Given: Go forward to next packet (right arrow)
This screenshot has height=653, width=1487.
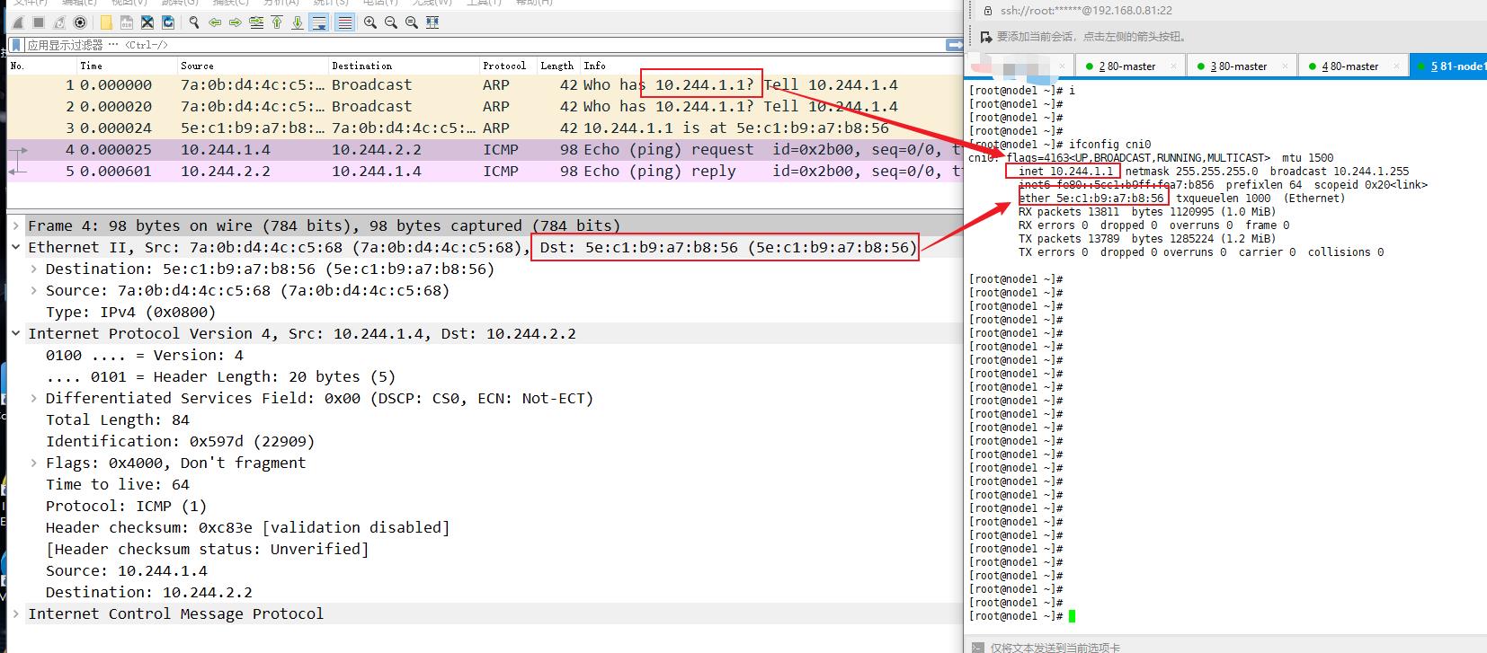Looking at the screenshot, I should click(236, 22).
